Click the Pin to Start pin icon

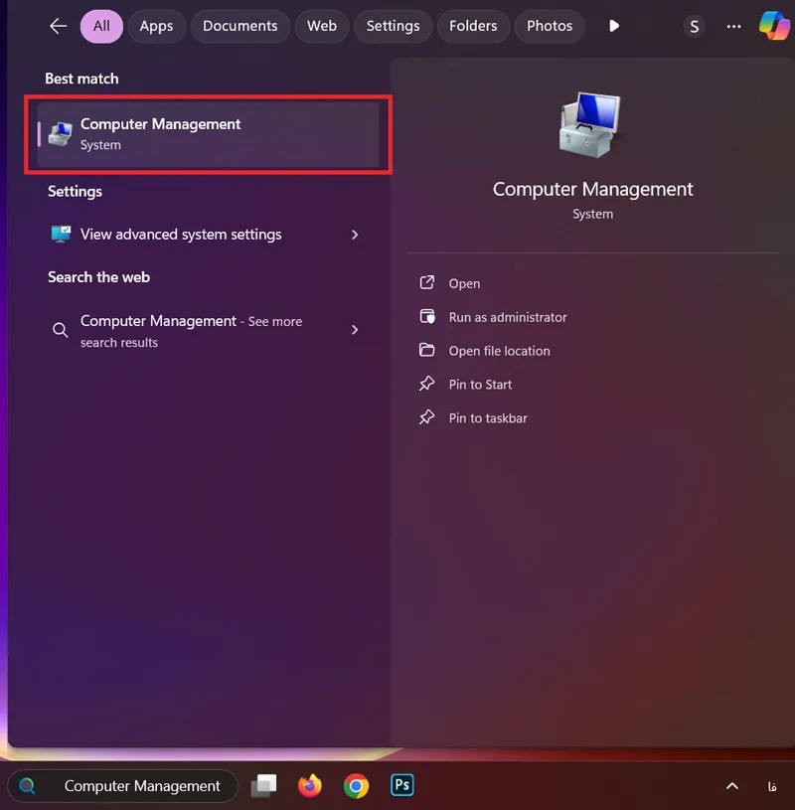[426, 384]
